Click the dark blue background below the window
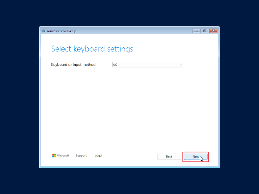The width and height of the screenshot is (259, 194). (x=129, y=181)
